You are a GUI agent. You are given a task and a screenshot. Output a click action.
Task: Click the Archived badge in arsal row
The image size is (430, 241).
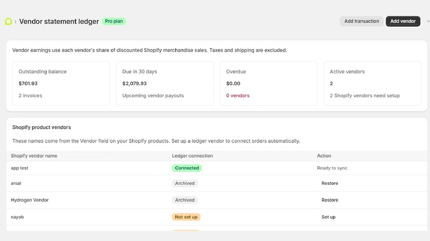click(185, 183)
